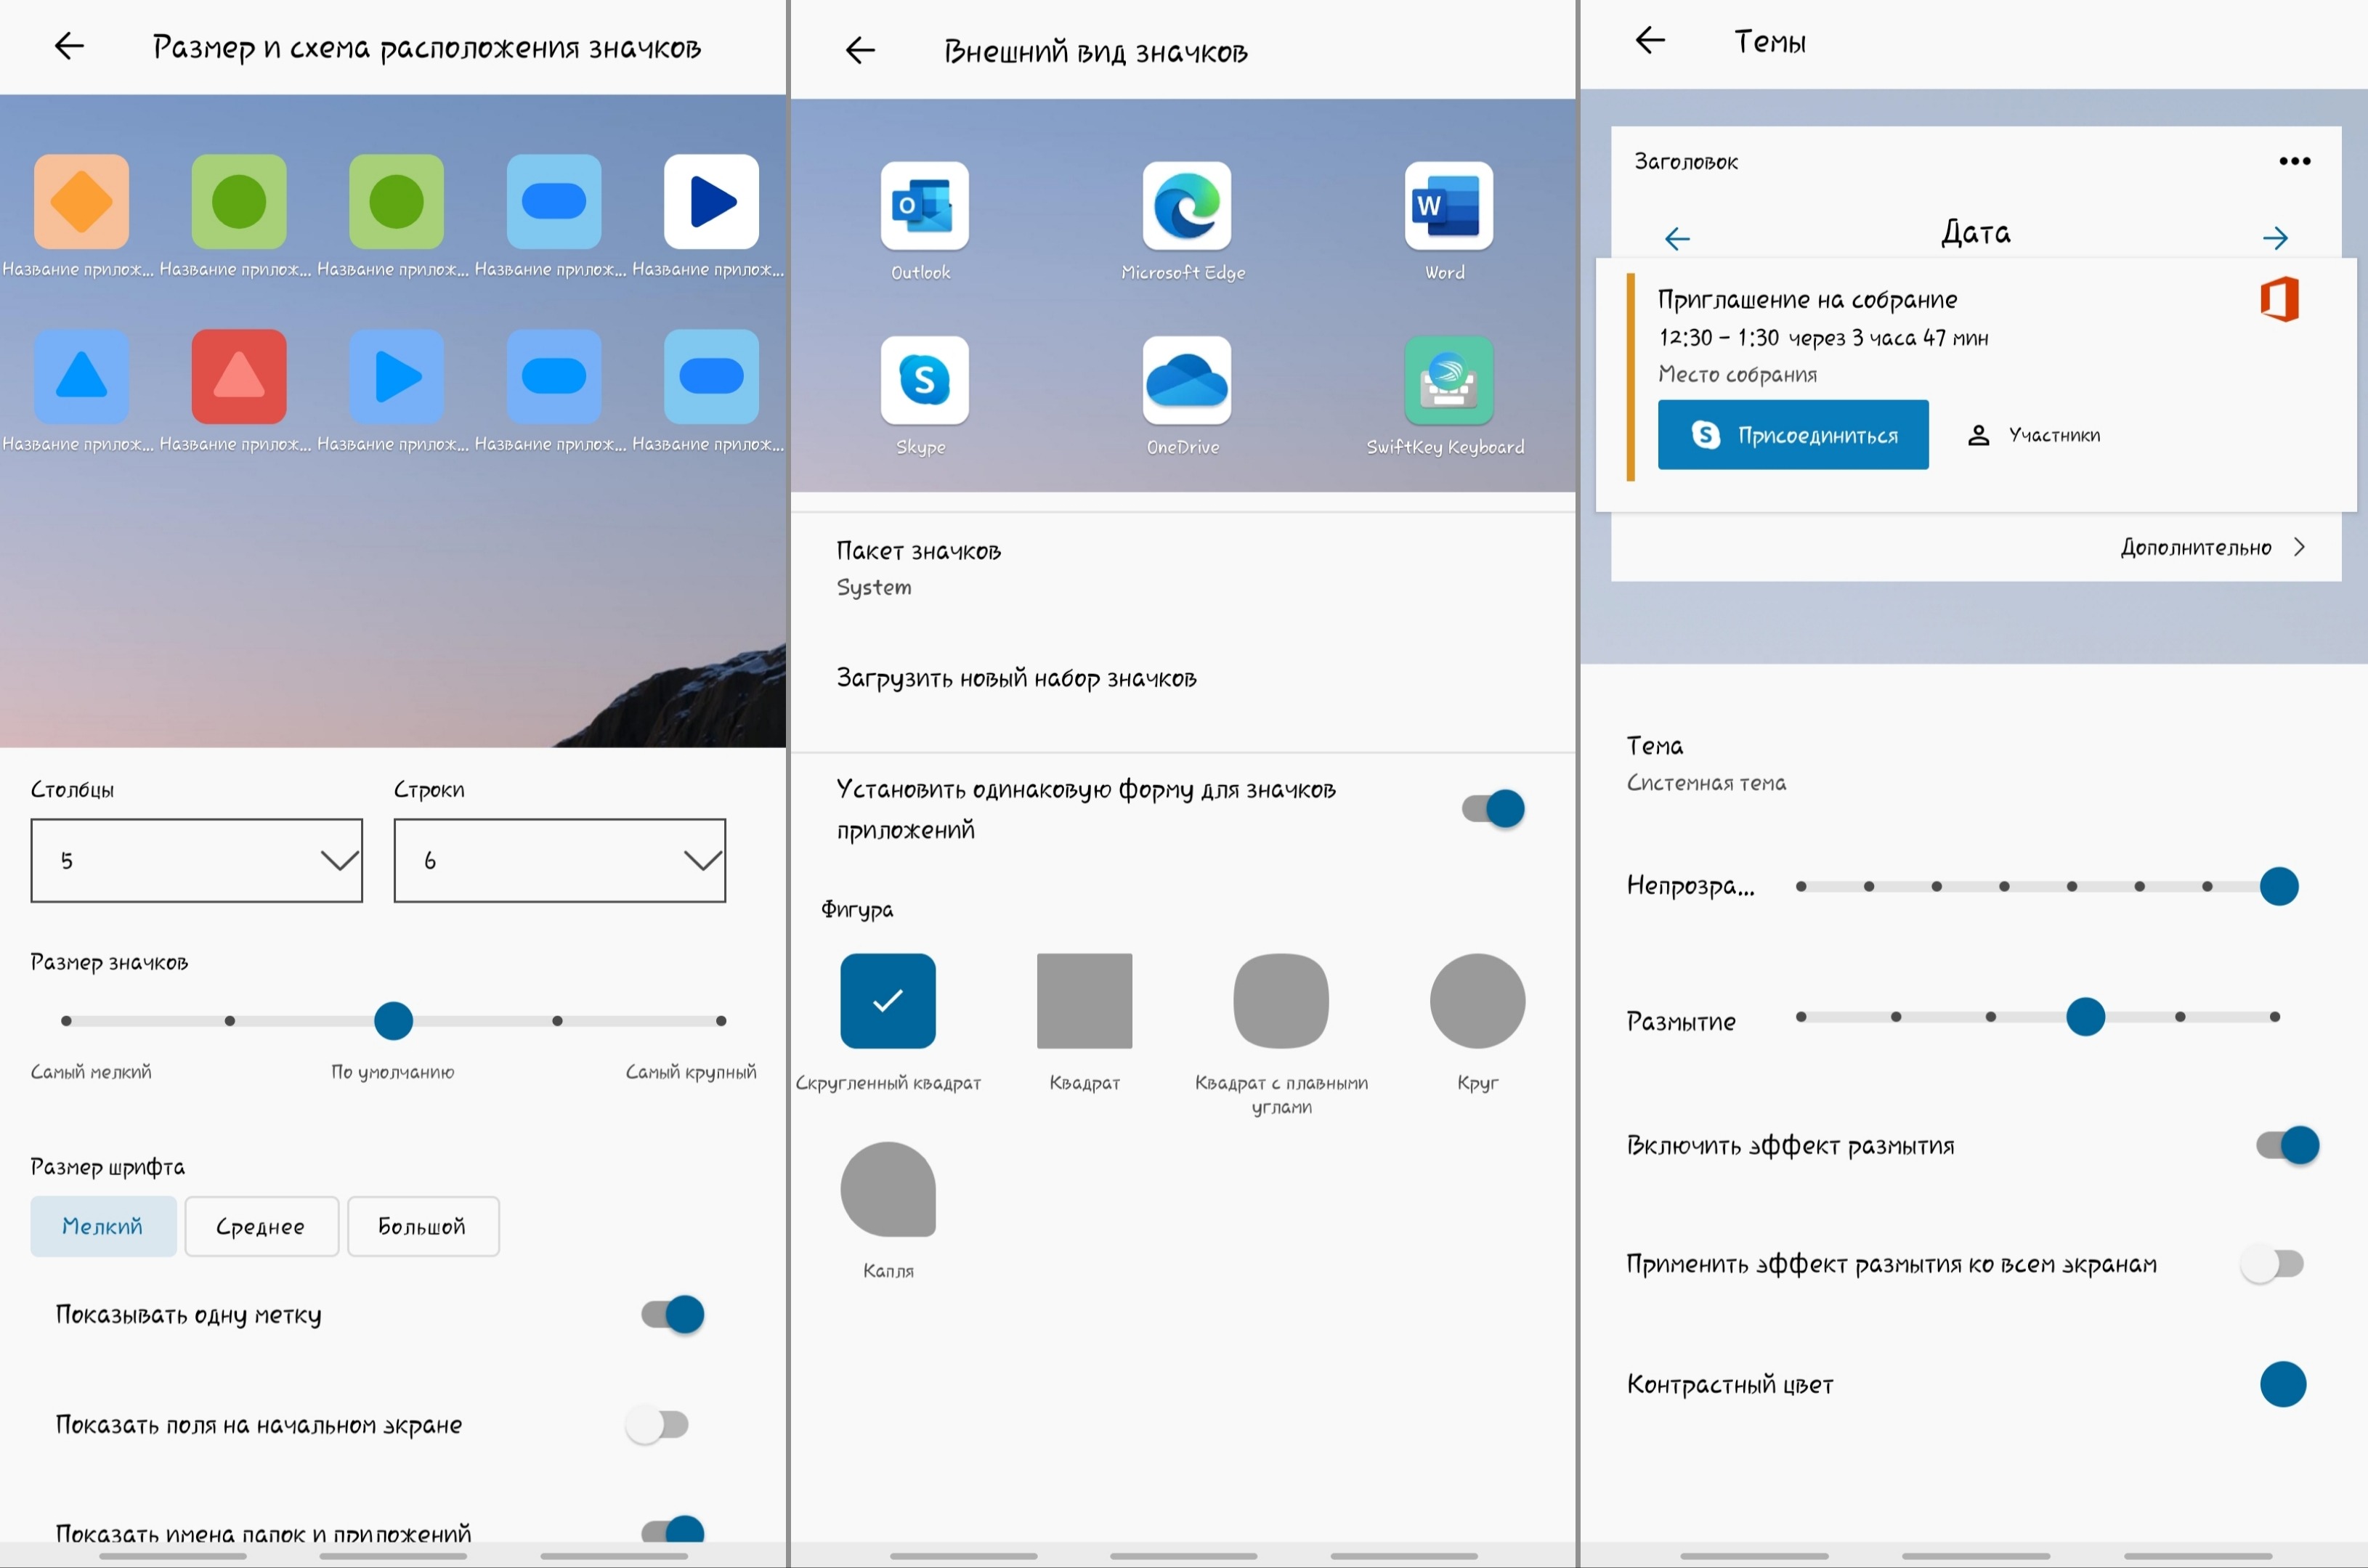Click the Outlook app icon
The height and width of the screenshot is (1568, 2368).
tap(924, 206)
